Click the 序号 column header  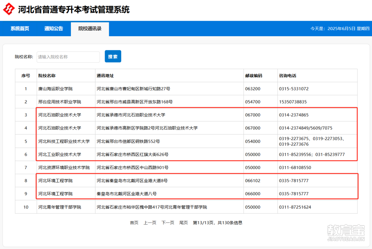tap(25, 76)
